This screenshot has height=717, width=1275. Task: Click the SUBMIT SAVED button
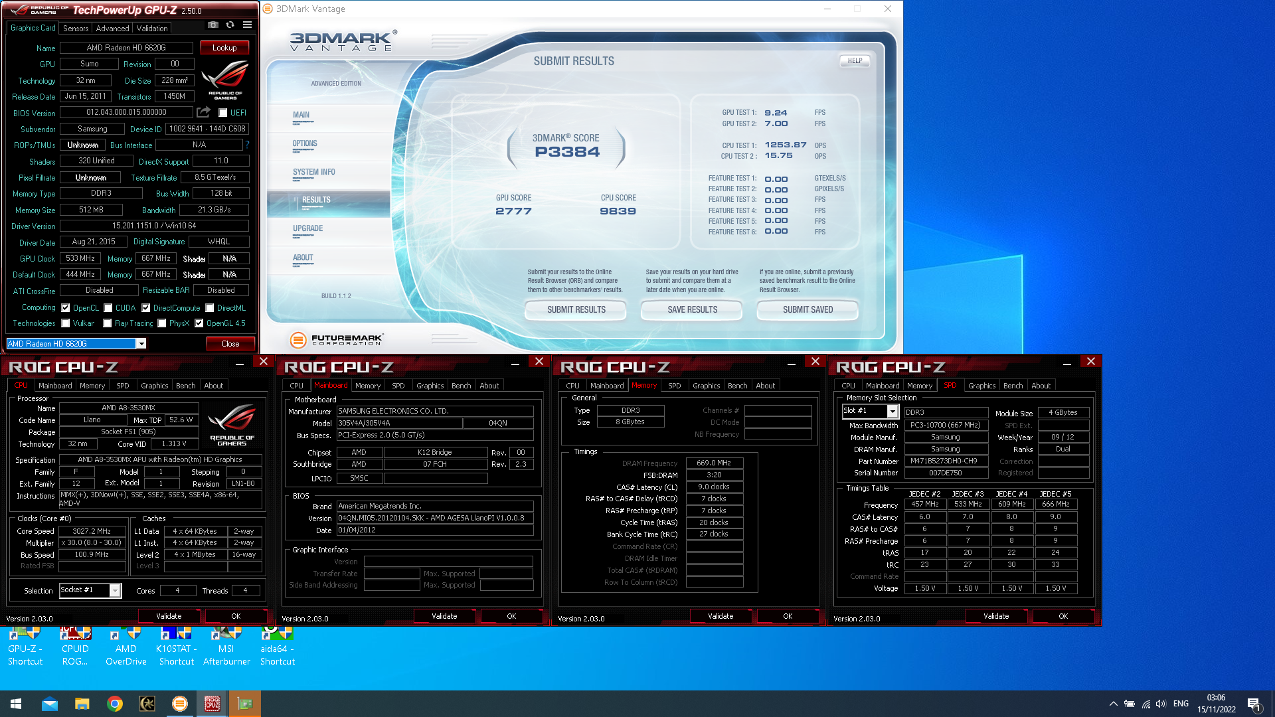click(x=807, y=309)
